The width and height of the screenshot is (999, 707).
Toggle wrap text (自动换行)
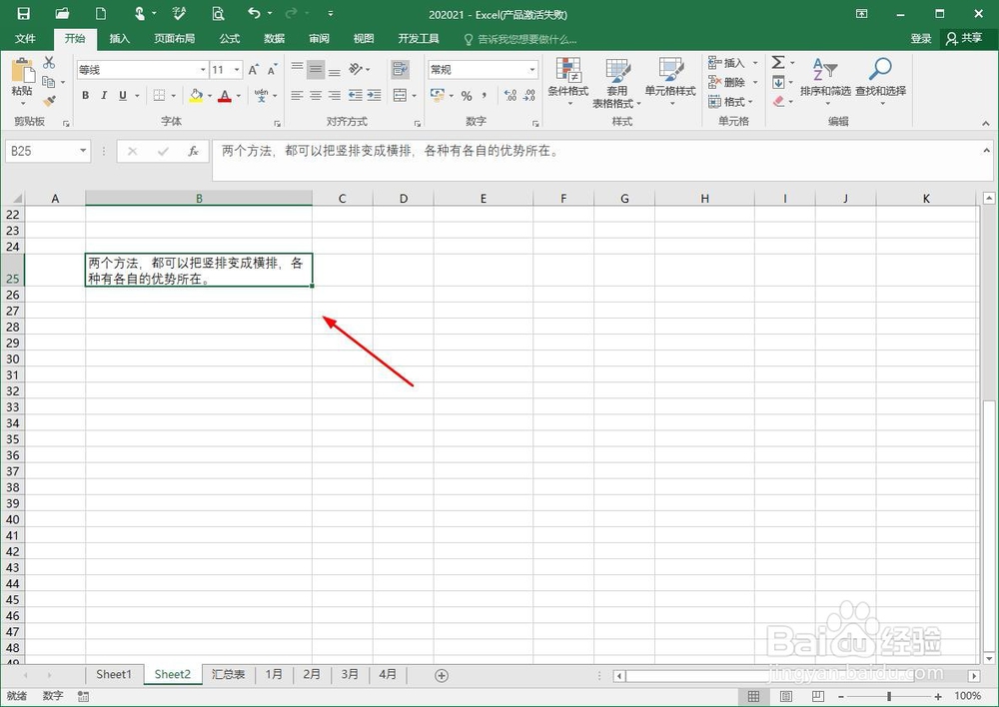coord(400,68)
